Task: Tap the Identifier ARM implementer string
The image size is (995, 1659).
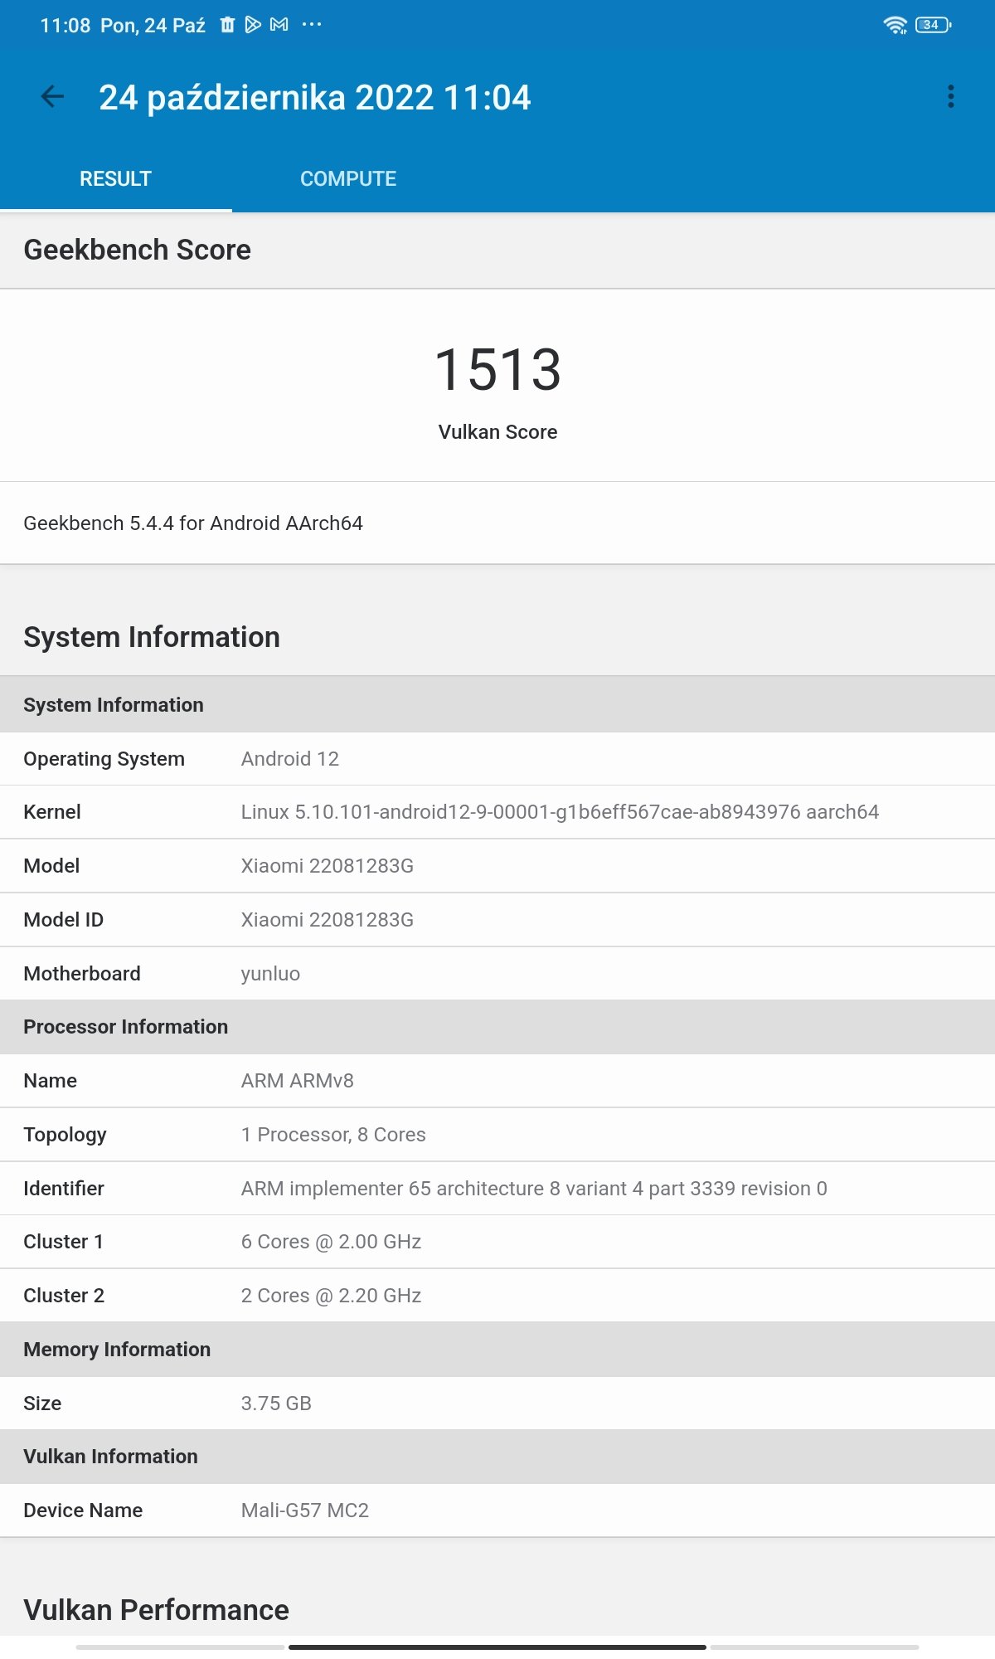Action: coord(534,1189)
